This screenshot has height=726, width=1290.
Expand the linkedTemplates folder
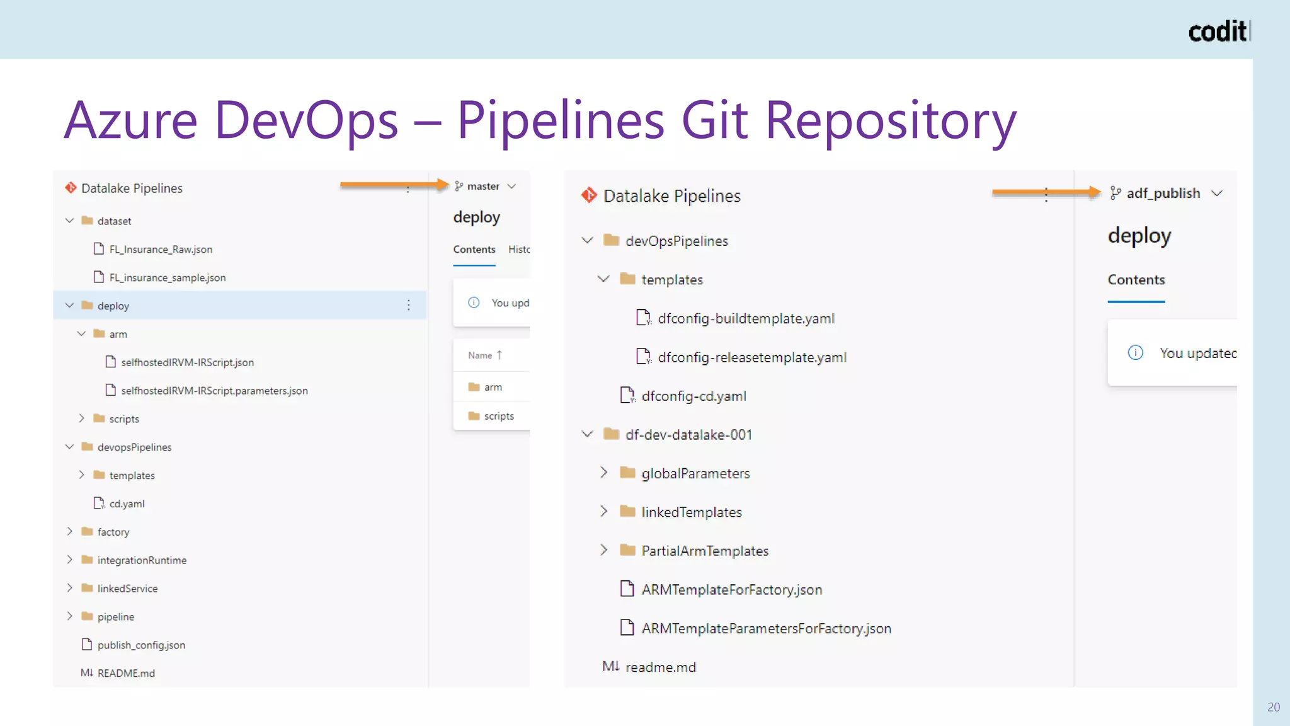(x=603, y=511)
